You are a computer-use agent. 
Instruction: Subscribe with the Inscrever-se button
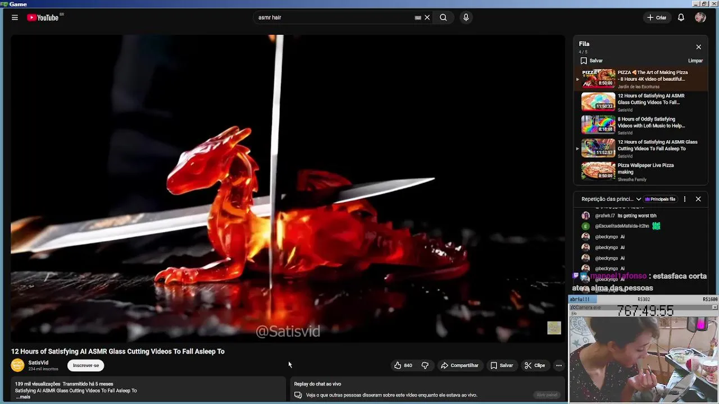pos(86,365)
